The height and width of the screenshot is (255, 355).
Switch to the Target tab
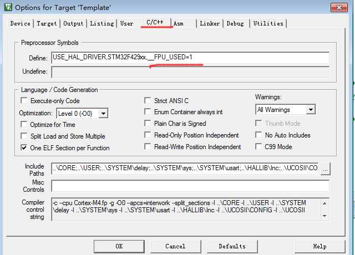click(x=47, y=23)
